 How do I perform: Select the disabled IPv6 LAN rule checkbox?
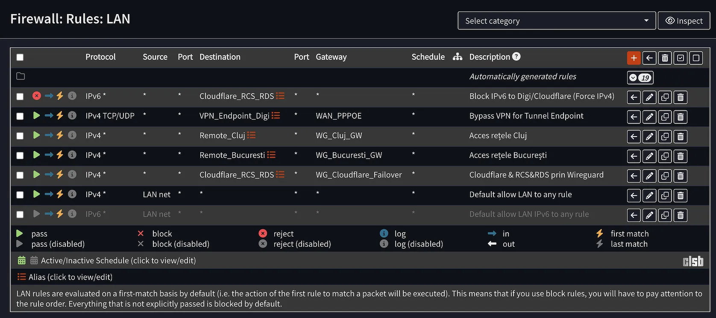20,214
